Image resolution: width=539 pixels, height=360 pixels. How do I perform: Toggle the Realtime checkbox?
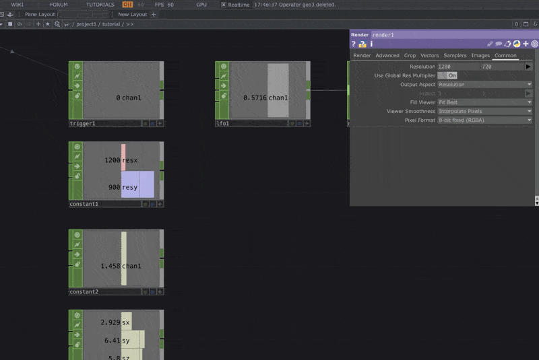click(224, 5)
